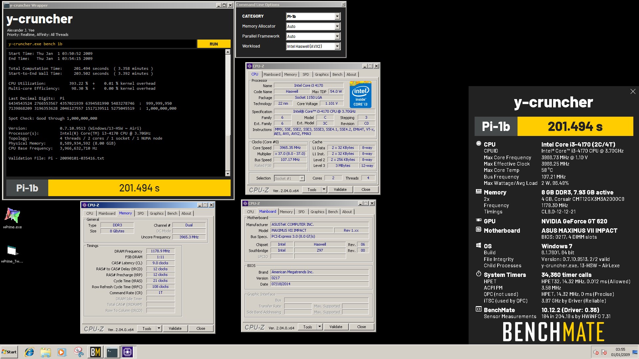This screenshot has width=639, height=359.
Task: Click Close in CPU-Z CPU window
Action: click(x=366, y=189)
